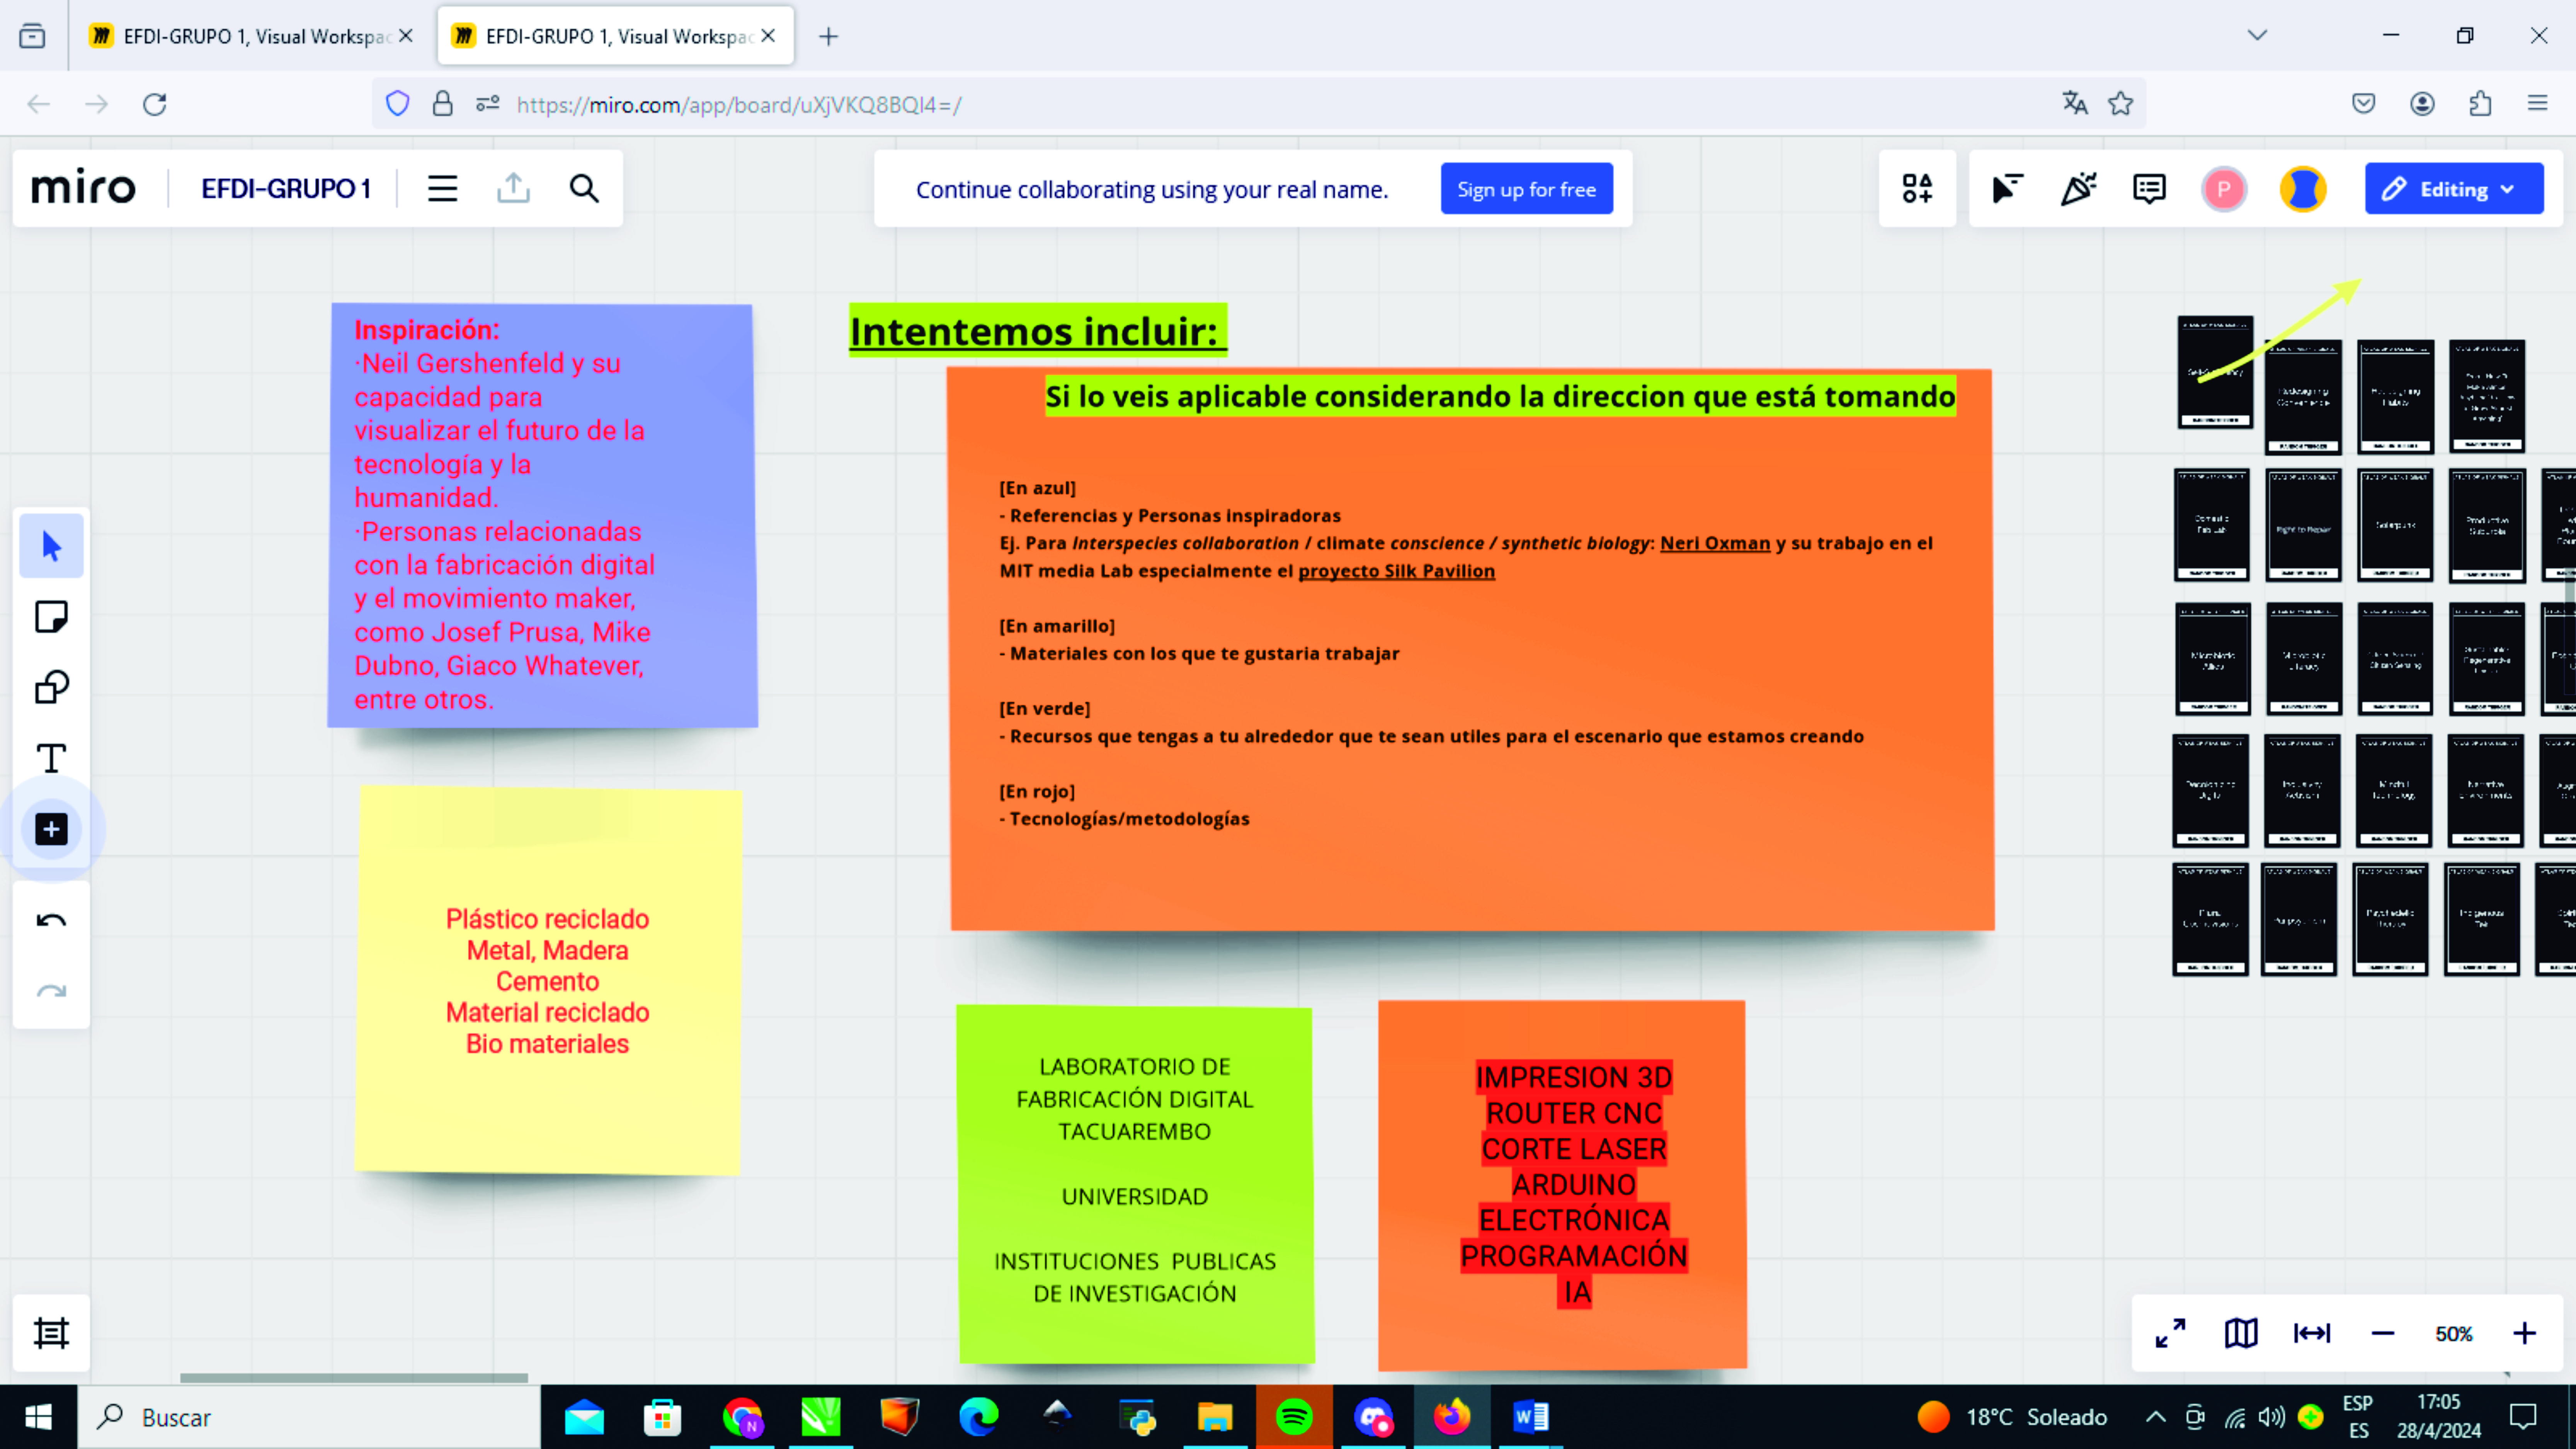Click Sign up for free button
2576x1449 pixels.
(1526, 189)
